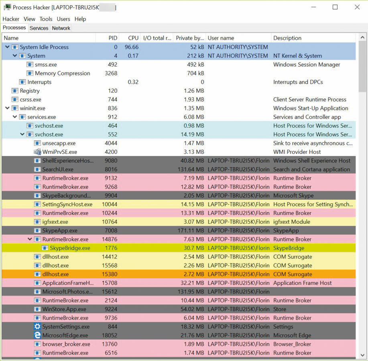Click the Microsoft.Photos process icon

(x=37, y=292)
